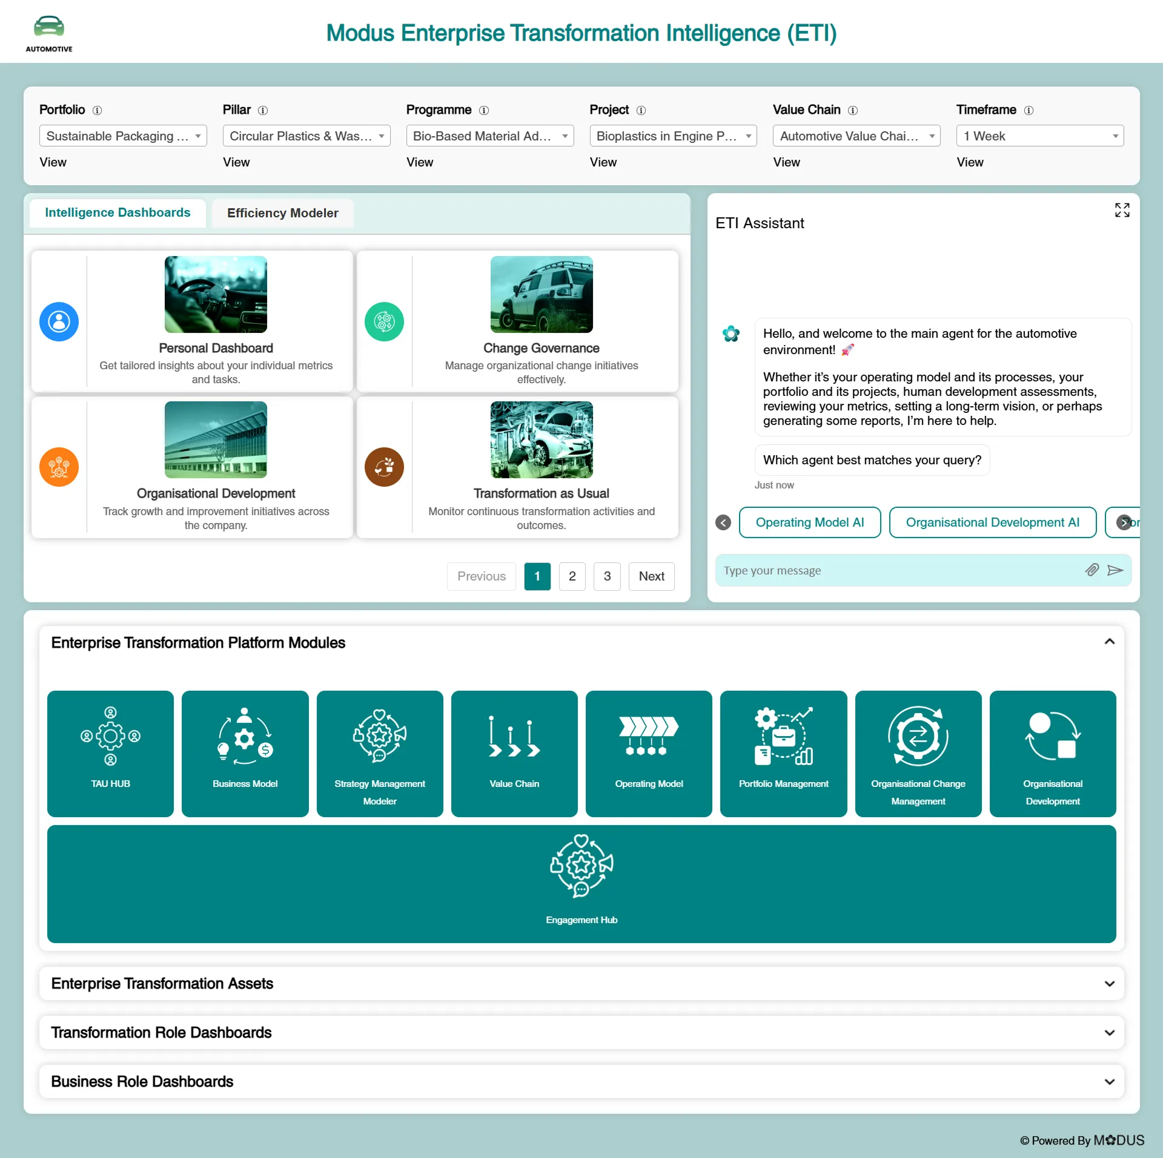Open the Programme dropdown
Image resolution: width=1163 pixels, height=1158 pixels.
490,136
